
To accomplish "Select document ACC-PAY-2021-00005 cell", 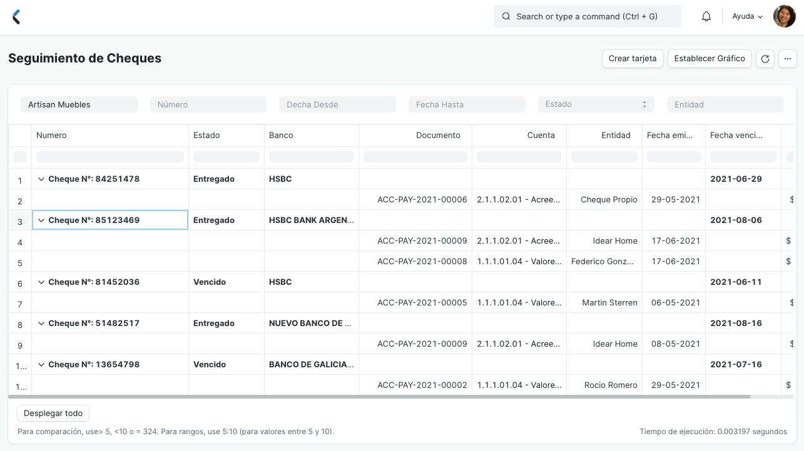I will click(415, 303).
